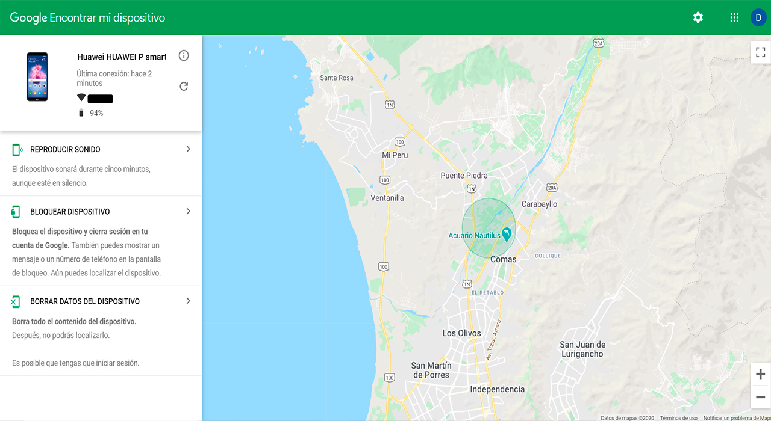Screen dimensions: 771x421
Task: Show device info for Huawei P smart
Action: [184, 56]
